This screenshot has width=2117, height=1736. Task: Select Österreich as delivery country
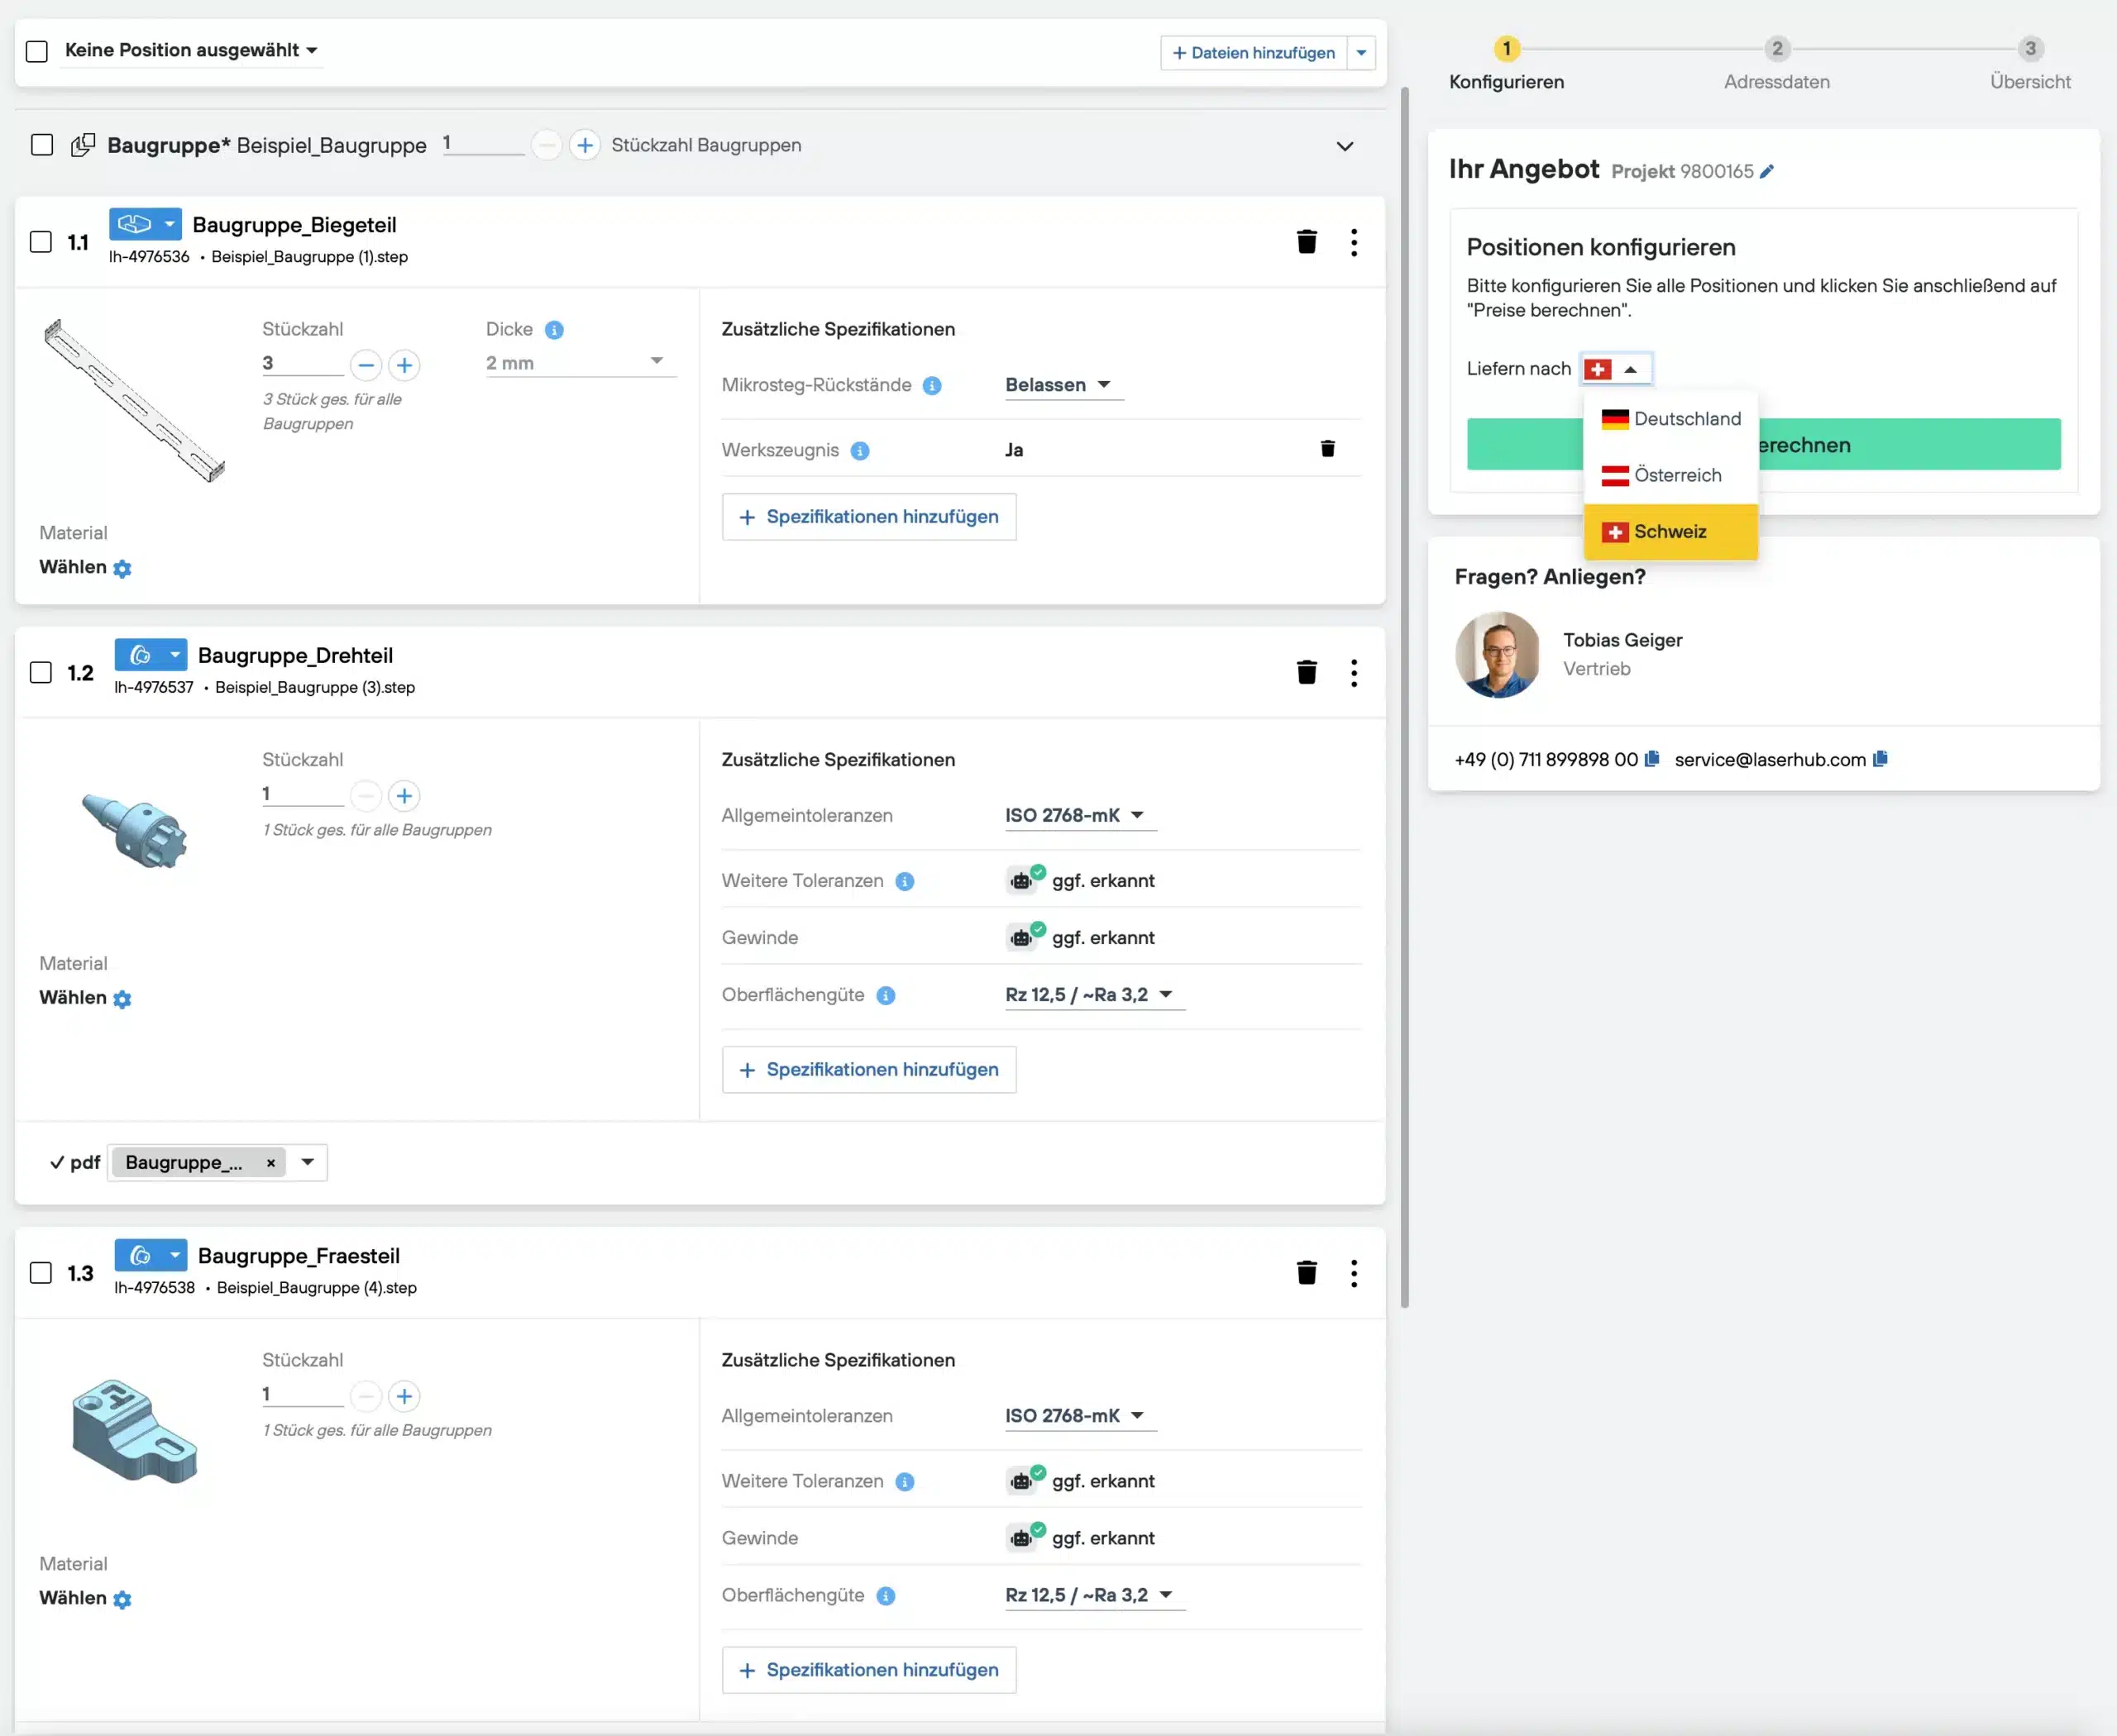pyautogui.click(x=1670, y=476)
